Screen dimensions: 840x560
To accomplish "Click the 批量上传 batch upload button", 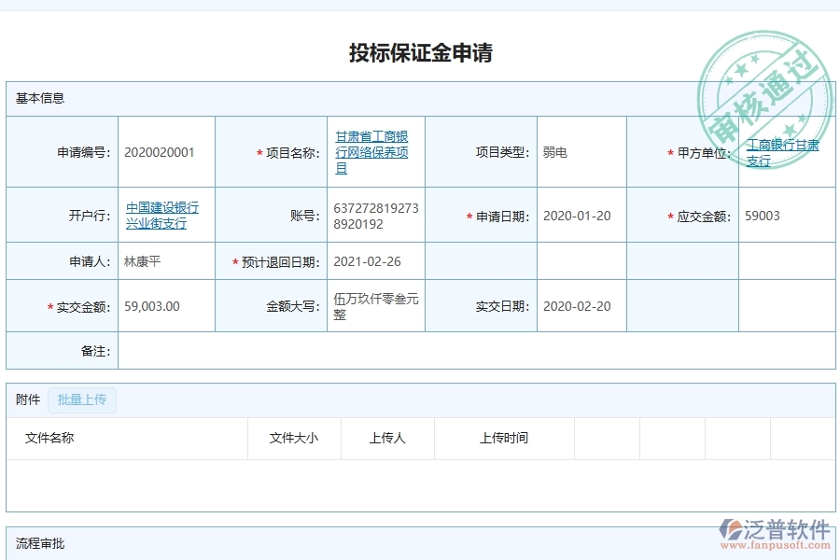I will [x=81, y=399].
